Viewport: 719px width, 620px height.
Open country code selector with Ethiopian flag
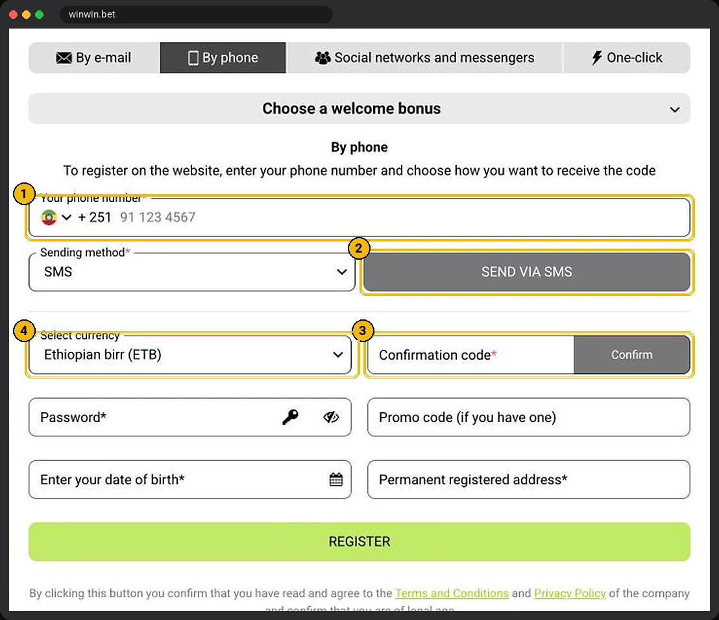coord(56,217)
